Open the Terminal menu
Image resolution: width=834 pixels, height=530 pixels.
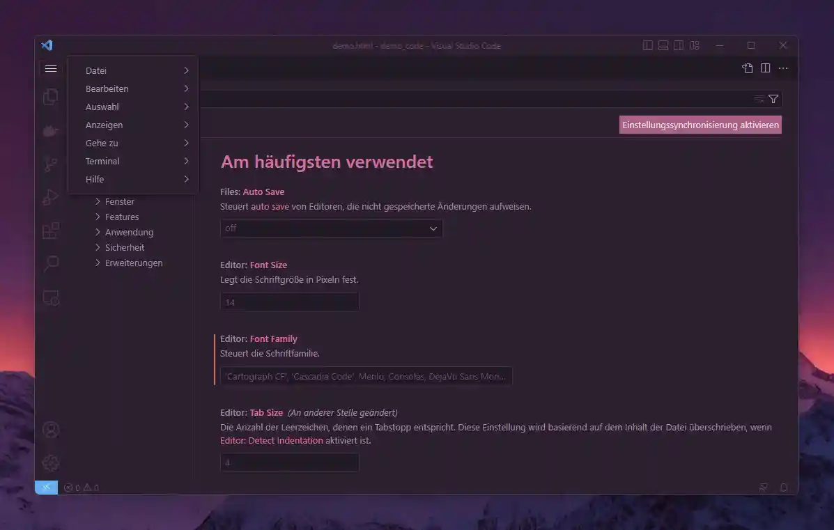[x=133, y=161]
